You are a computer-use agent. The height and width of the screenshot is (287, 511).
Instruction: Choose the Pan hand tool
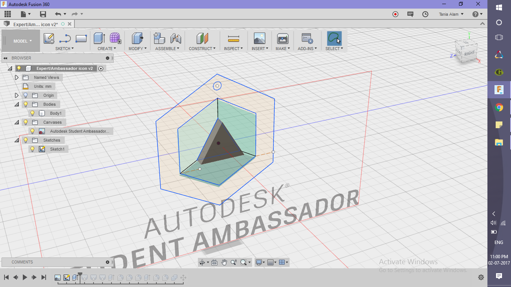click(x=224, y=262)
